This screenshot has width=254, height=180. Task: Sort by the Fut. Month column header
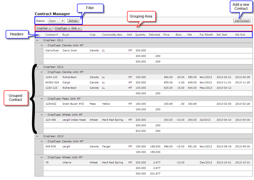(x=206, y=35)
